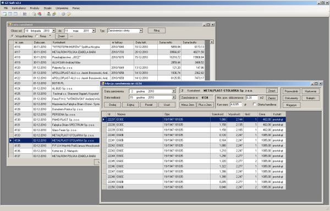Open the Okres od date dropdown
Image resolution: width=330 pixels, height=211 pixels.
pyautogui.click(x=54, y=31)
